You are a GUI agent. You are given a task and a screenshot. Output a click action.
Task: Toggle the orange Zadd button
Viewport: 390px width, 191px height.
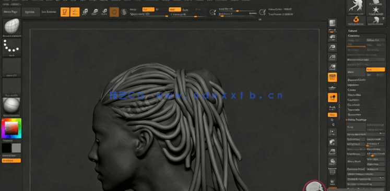tap(175, 9)
